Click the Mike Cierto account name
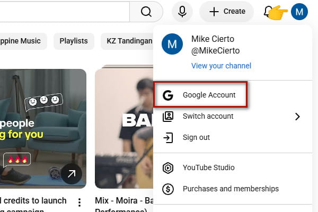 (x=213, y=39)
